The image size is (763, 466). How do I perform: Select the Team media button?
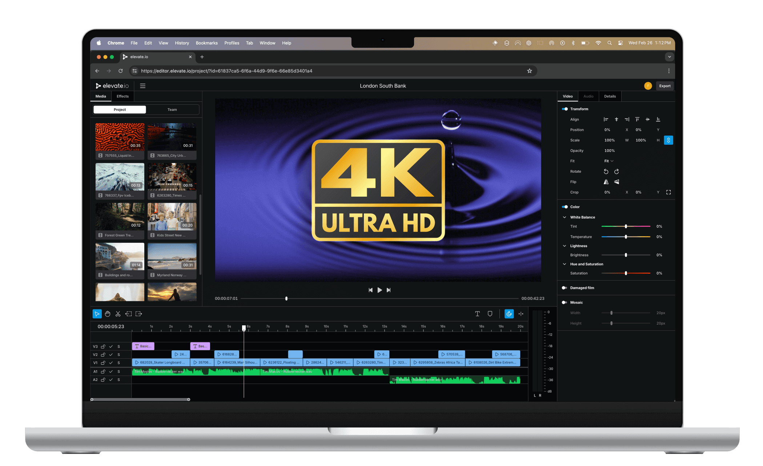[x=172, y=109]
